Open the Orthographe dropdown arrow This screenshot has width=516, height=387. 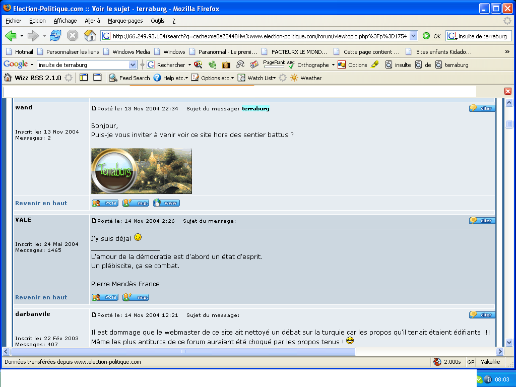pyautogui.click(x=333, y=65)
